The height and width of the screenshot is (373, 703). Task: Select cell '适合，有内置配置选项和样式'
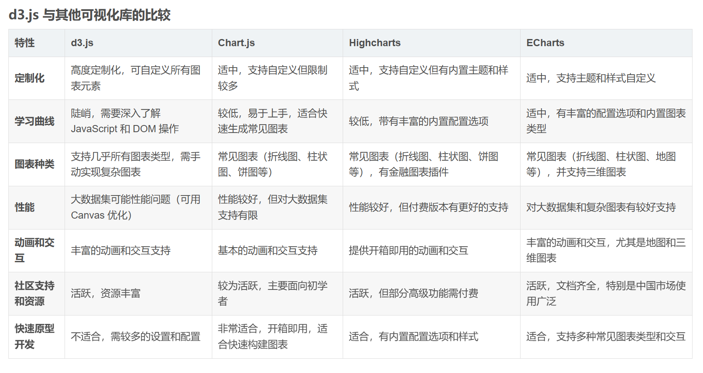tap(432, 336)
